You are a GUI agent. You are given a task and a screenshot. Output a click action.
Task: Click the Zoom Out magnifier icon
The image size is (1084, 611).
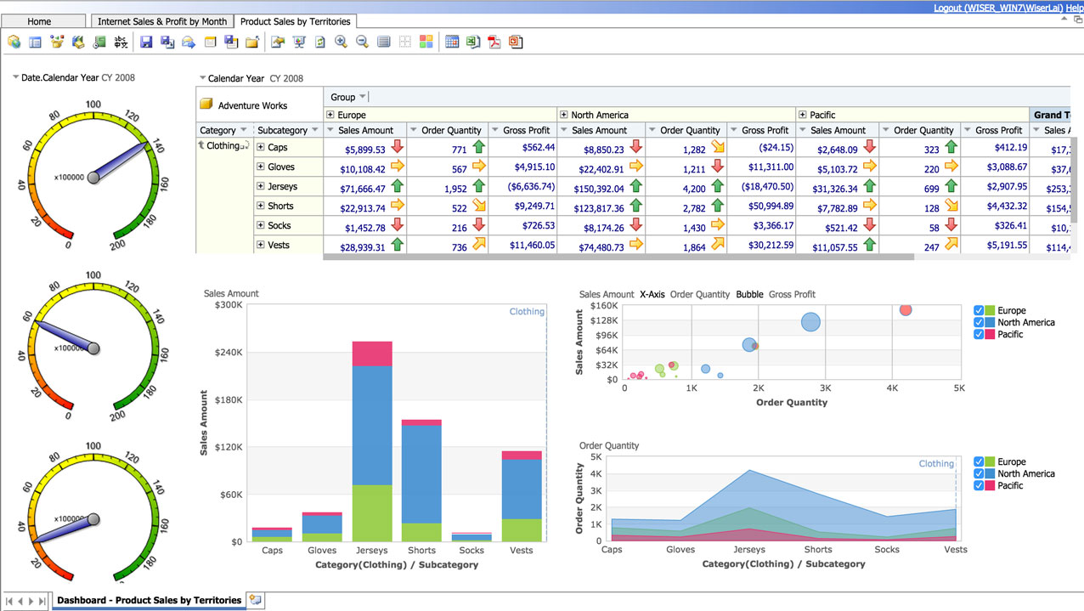click(x=362, y=40)
